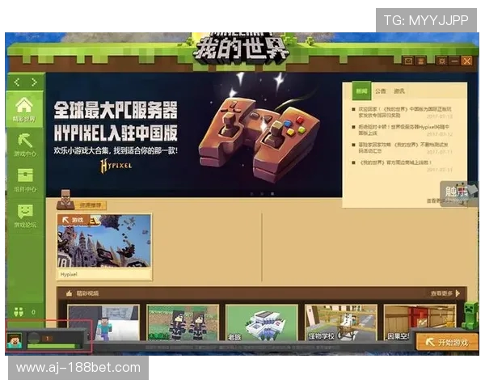Open the third news item about 冒险家
Viewport: 485px width, 388px height.
[402, 148]
